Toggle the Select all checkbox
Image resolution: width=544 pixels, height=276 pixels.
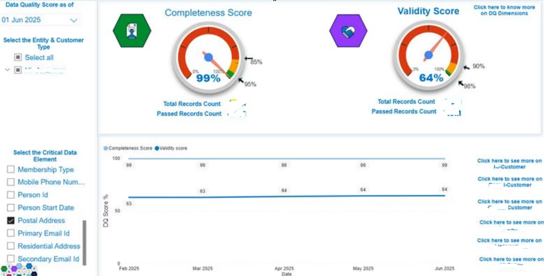[x=18, y=57]
